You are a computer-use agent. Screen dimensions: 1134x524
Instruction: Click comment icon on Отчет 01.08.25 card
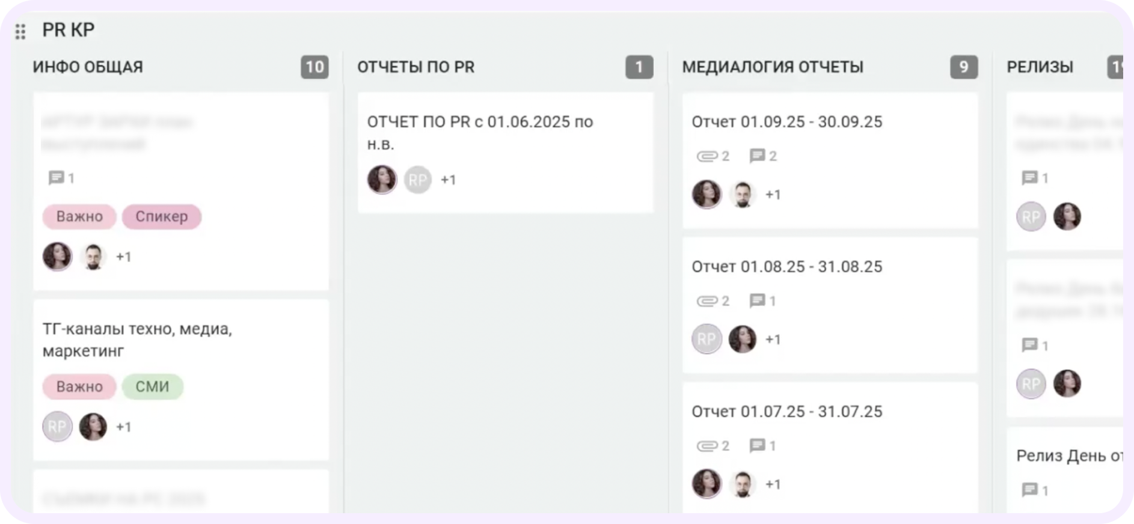(x=757, y=300)
